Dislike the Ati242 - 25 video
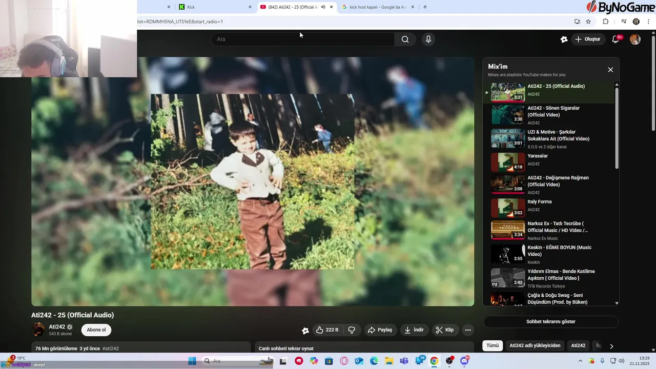The height and width of the screenshot is (369, 656). (x=352, y=330)
